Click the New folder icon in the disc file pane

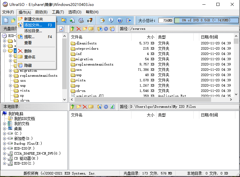(x=85, y=29)
